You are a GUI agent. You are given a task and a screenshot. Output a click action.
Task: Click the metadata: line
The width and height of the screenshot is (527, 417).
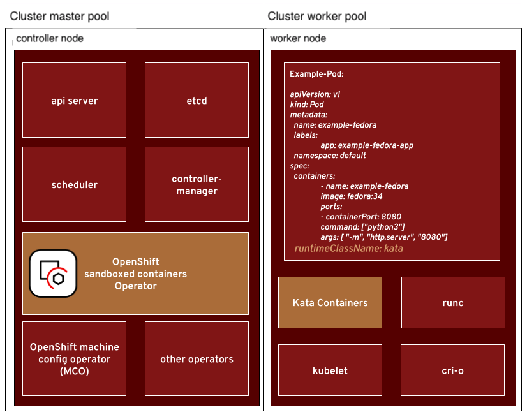coord(309,115)
